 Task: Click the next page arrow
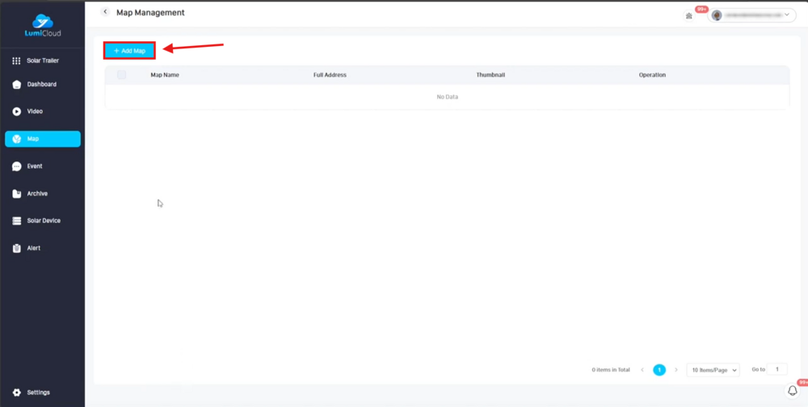(x=676, y=370)
